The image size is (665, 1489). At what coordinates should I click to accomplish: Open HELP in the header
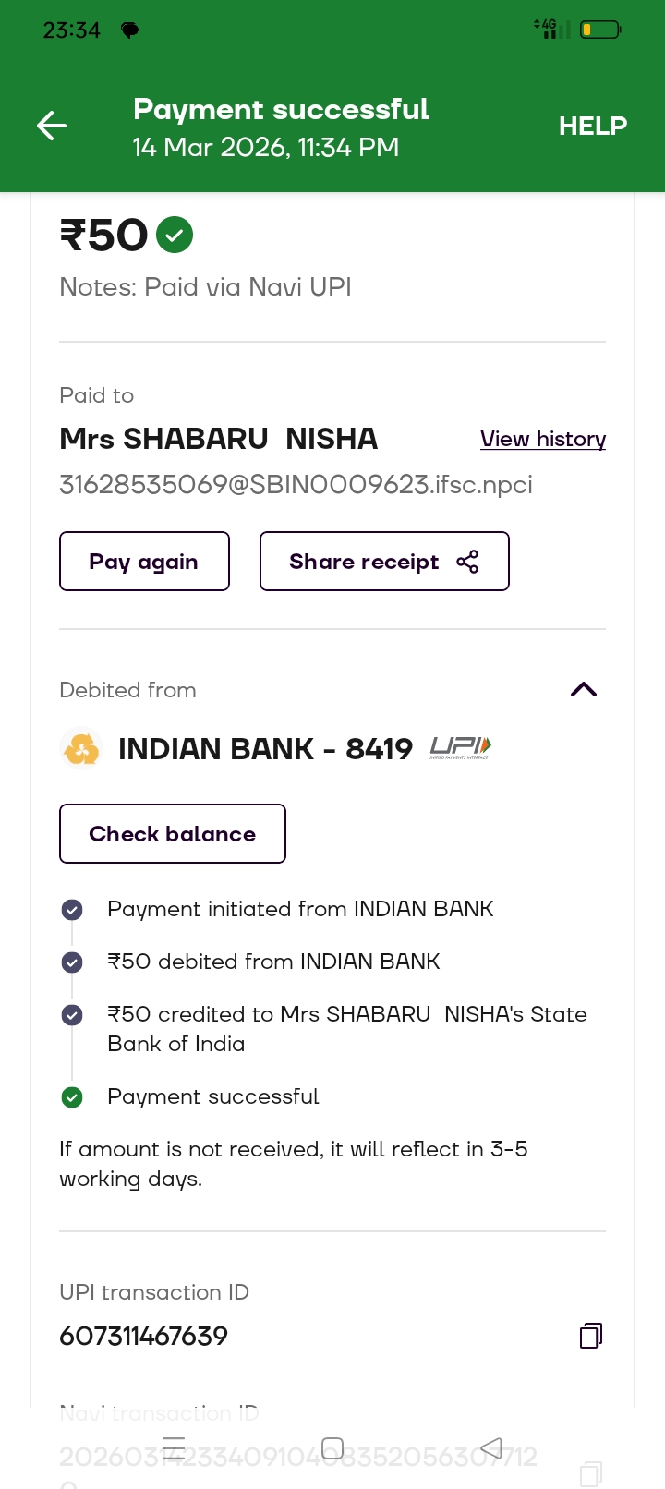[592, 126]
